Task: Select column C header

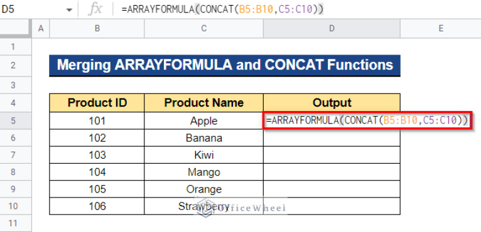Action: point(203,28)
